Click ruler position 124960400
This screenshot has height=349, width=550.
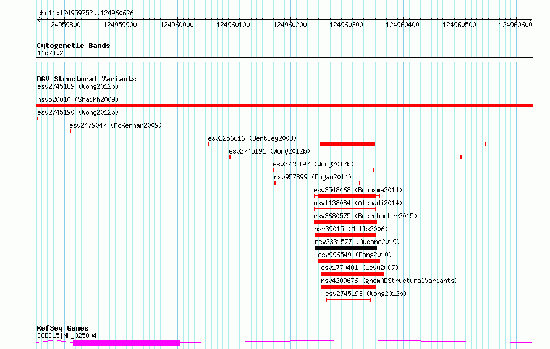(403, 25)
